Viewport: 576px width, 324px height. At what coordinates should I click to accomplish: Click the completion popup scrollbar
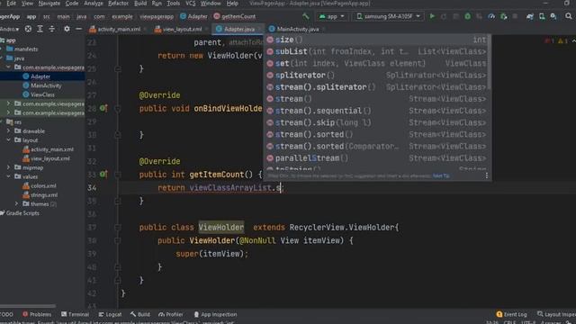pos(489,62)
